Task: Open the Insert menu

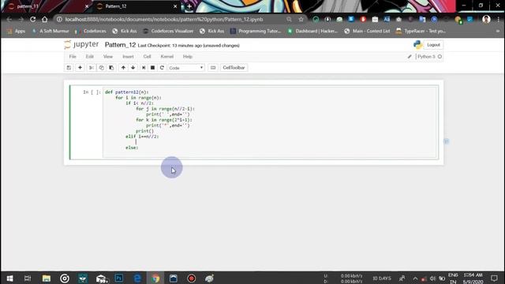Action: (128, 56)
